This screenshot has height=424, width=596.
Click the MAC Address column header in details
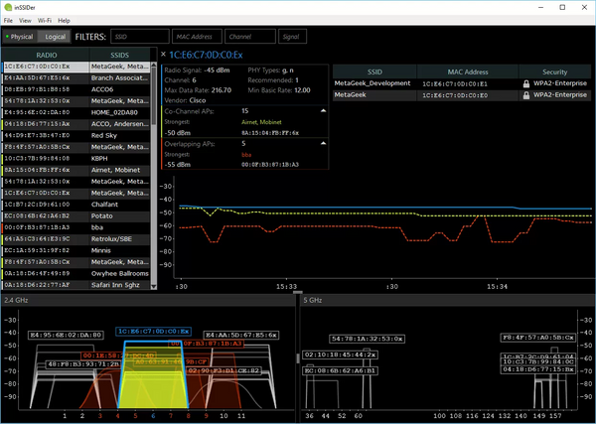click(468, 71)
